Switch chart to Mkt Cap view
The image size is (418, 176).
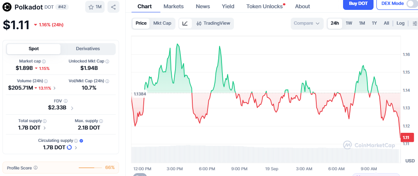tap(162, 23)
